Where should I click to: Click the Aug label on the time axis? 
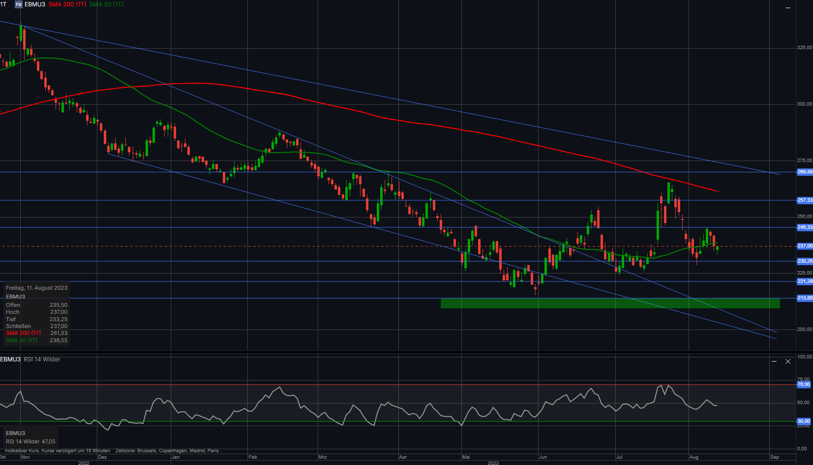click(694, 457)
